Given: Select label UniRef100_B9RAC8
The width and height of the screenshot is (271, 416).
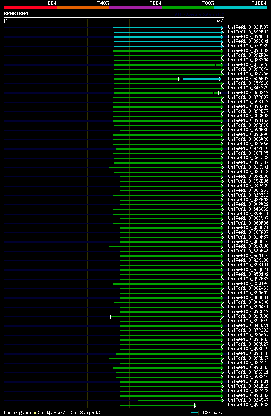Looking at the screenshot, I should (248, 125).
